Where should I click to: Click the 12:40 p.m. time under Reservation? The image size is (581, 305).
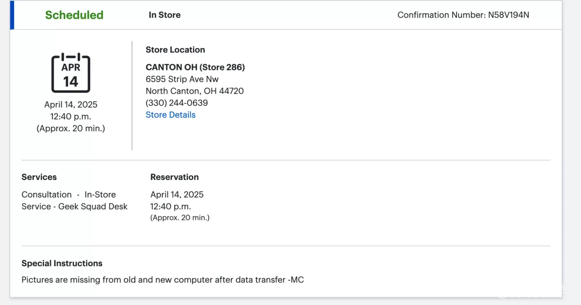[170, 206]
